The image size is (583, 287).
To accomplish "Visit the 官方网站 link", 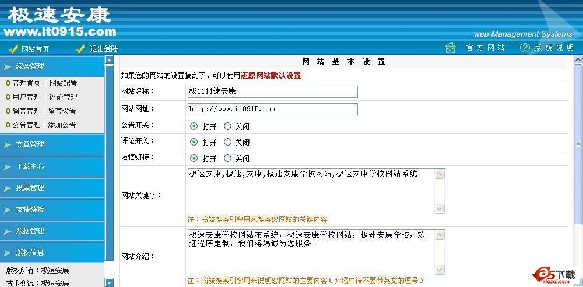I will point(486,48).
